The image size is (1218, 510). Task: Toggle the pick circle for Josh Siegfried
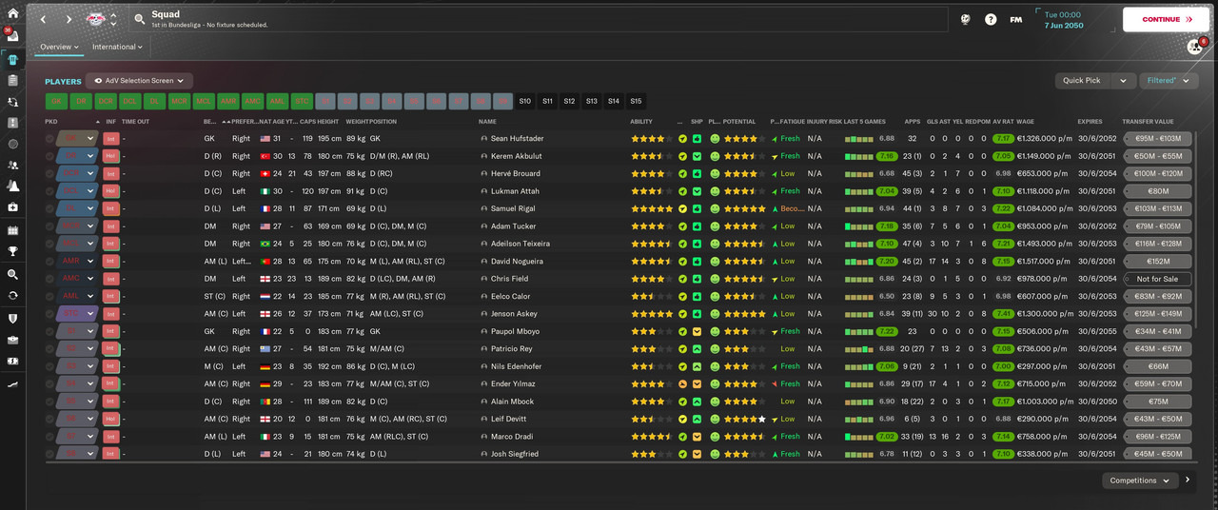coord(49,454)
